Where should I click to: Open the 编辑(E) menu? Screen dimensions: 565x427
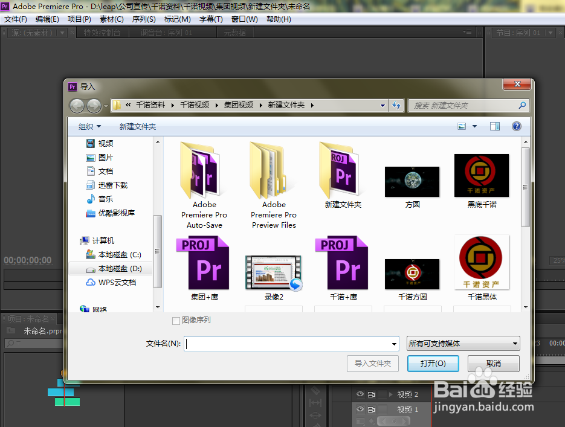click(x=47, y=19)
